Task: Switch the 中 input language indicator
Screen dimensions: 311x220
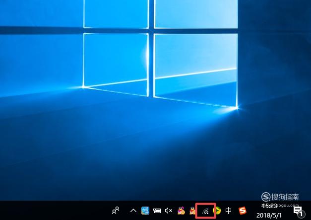Action: coord(229,211)
